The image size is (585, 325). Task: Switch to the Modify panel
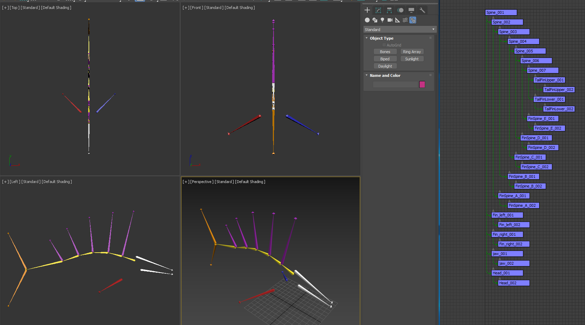pyautogui.click(x=378, y=10)
